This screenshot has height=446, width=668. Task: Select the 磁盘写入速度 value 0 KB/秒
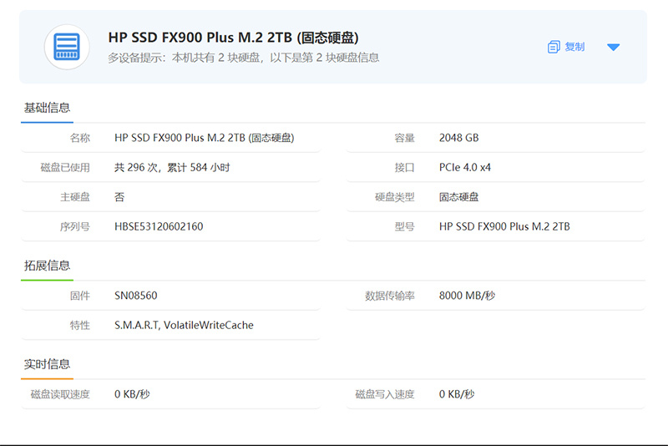click(456, 394)
